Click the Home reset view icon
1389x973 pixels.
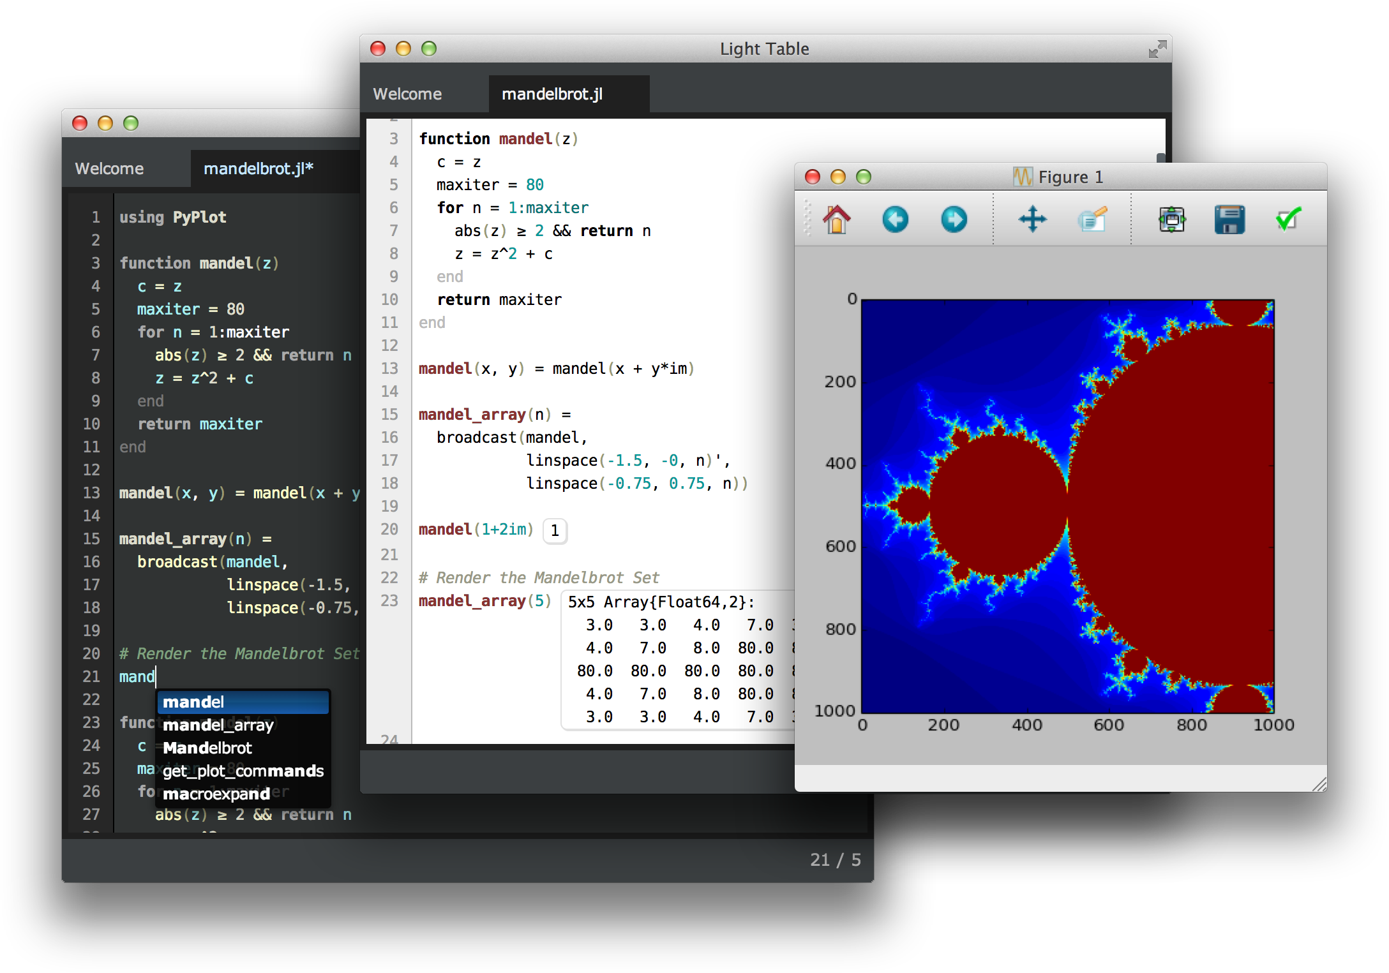[836, 219]
